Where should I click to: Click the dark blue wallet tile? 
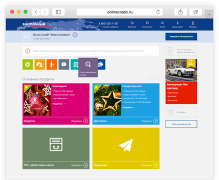101,64
